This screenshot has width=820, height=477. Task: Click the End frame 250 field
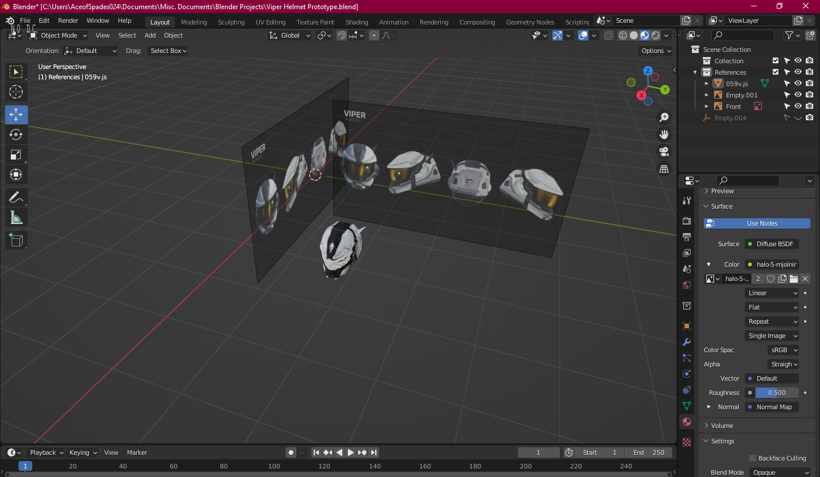click(648, 452)
